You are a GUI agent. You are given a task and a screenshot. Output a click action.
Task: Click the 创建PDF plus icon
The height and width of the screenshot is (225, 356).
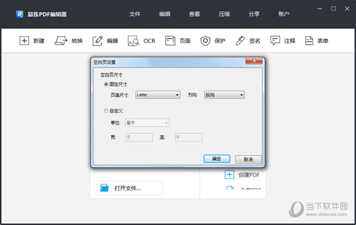(x=229, y=175)
